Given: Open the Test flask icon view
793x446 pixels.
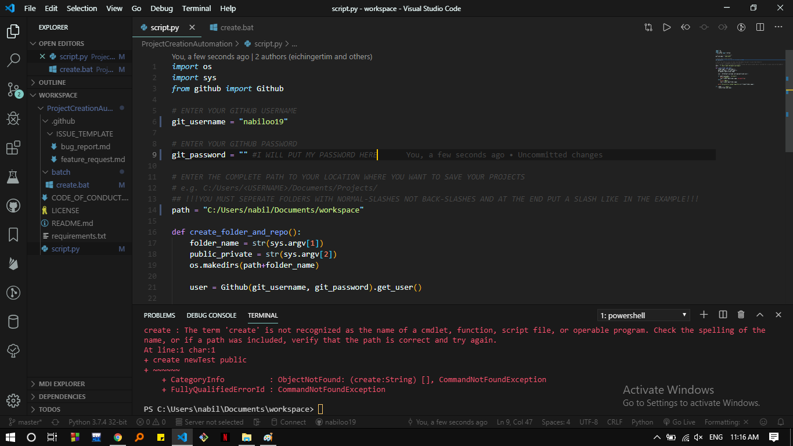Looking at the screenshot, I should [13, 177].
